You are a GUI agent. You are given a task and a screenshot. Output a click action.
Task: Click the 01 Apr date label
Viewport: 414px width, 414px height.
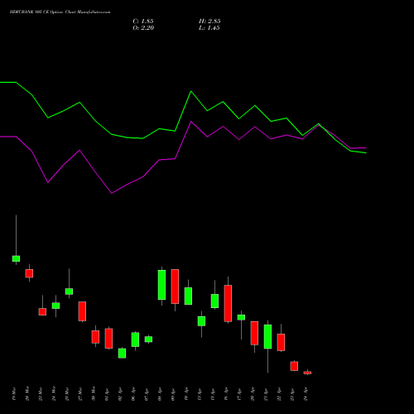click(107, 394)
